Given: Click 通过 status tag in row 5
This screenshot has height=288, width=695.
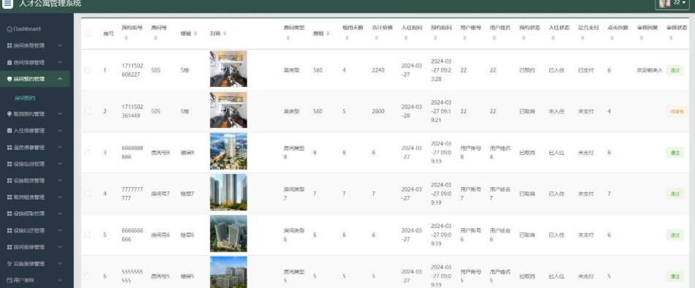Looking at the screenshot, I should coord(675,235).
